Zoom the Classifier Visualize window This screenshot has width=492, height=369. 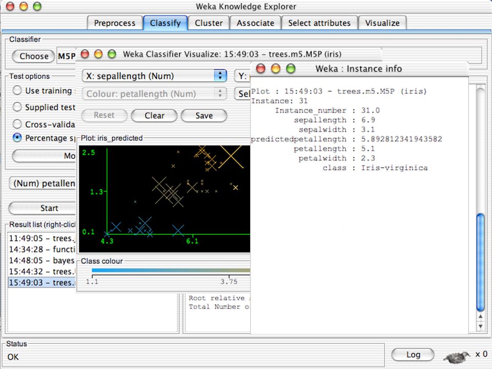(x=112, y=54)
